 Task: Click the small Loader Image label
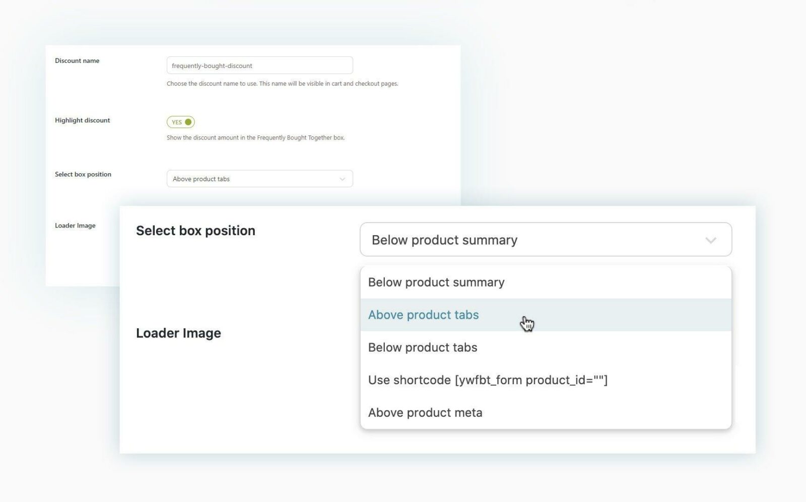pyautogui.click(x=75, y=226)
